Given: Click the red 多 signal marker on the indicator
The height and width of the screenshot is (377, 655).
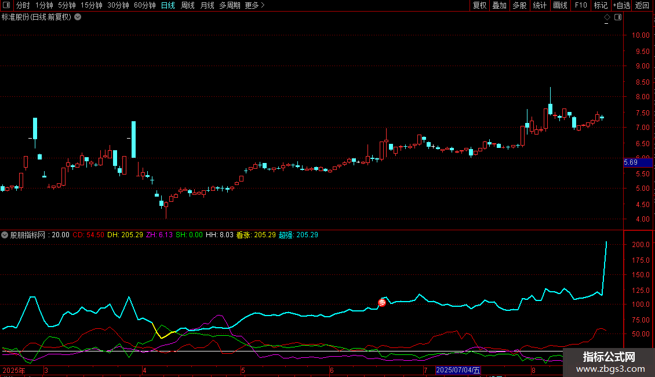Looking at the screenshot, I should pyautogui.click(x=381, y=303).
